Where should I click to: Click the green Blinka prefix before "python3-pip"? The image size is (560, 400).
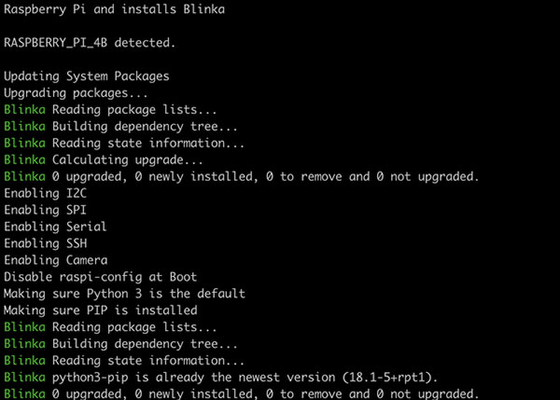23,378
